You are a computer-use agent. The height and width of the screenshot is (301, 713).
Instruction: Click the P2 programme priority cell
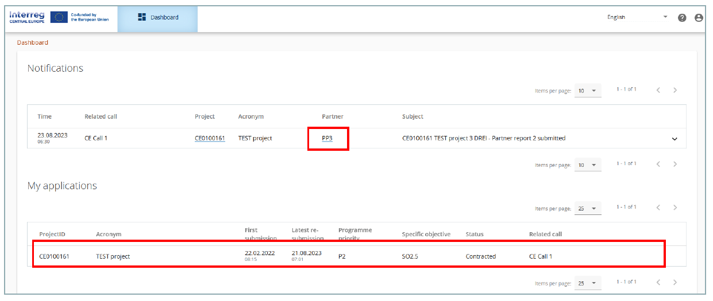(342, 256)
